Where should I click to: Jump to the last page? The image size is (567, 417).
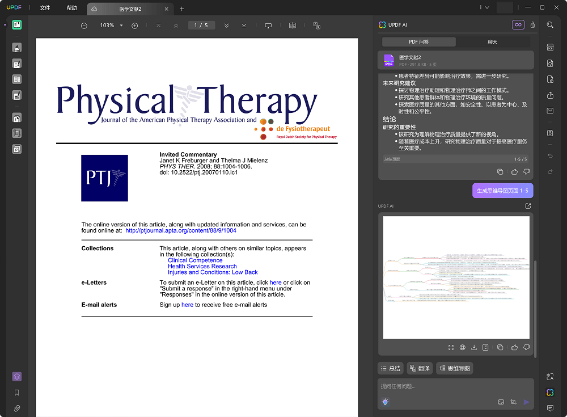[x=244, y=26]
